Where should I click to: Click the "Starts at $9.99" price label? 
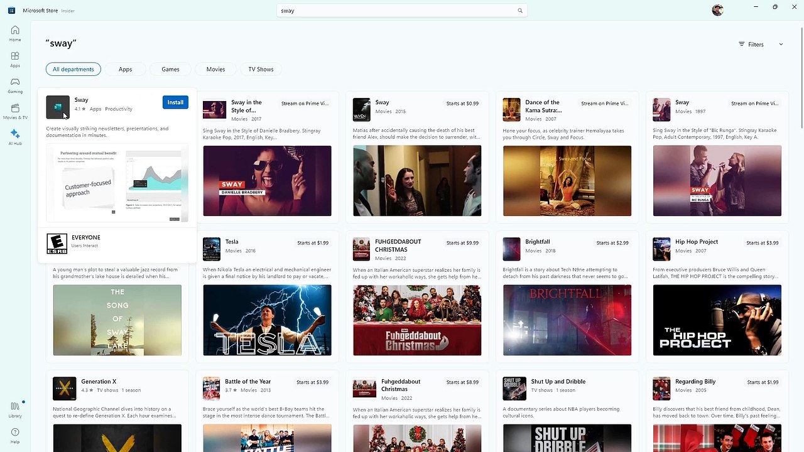click(462, 243)
